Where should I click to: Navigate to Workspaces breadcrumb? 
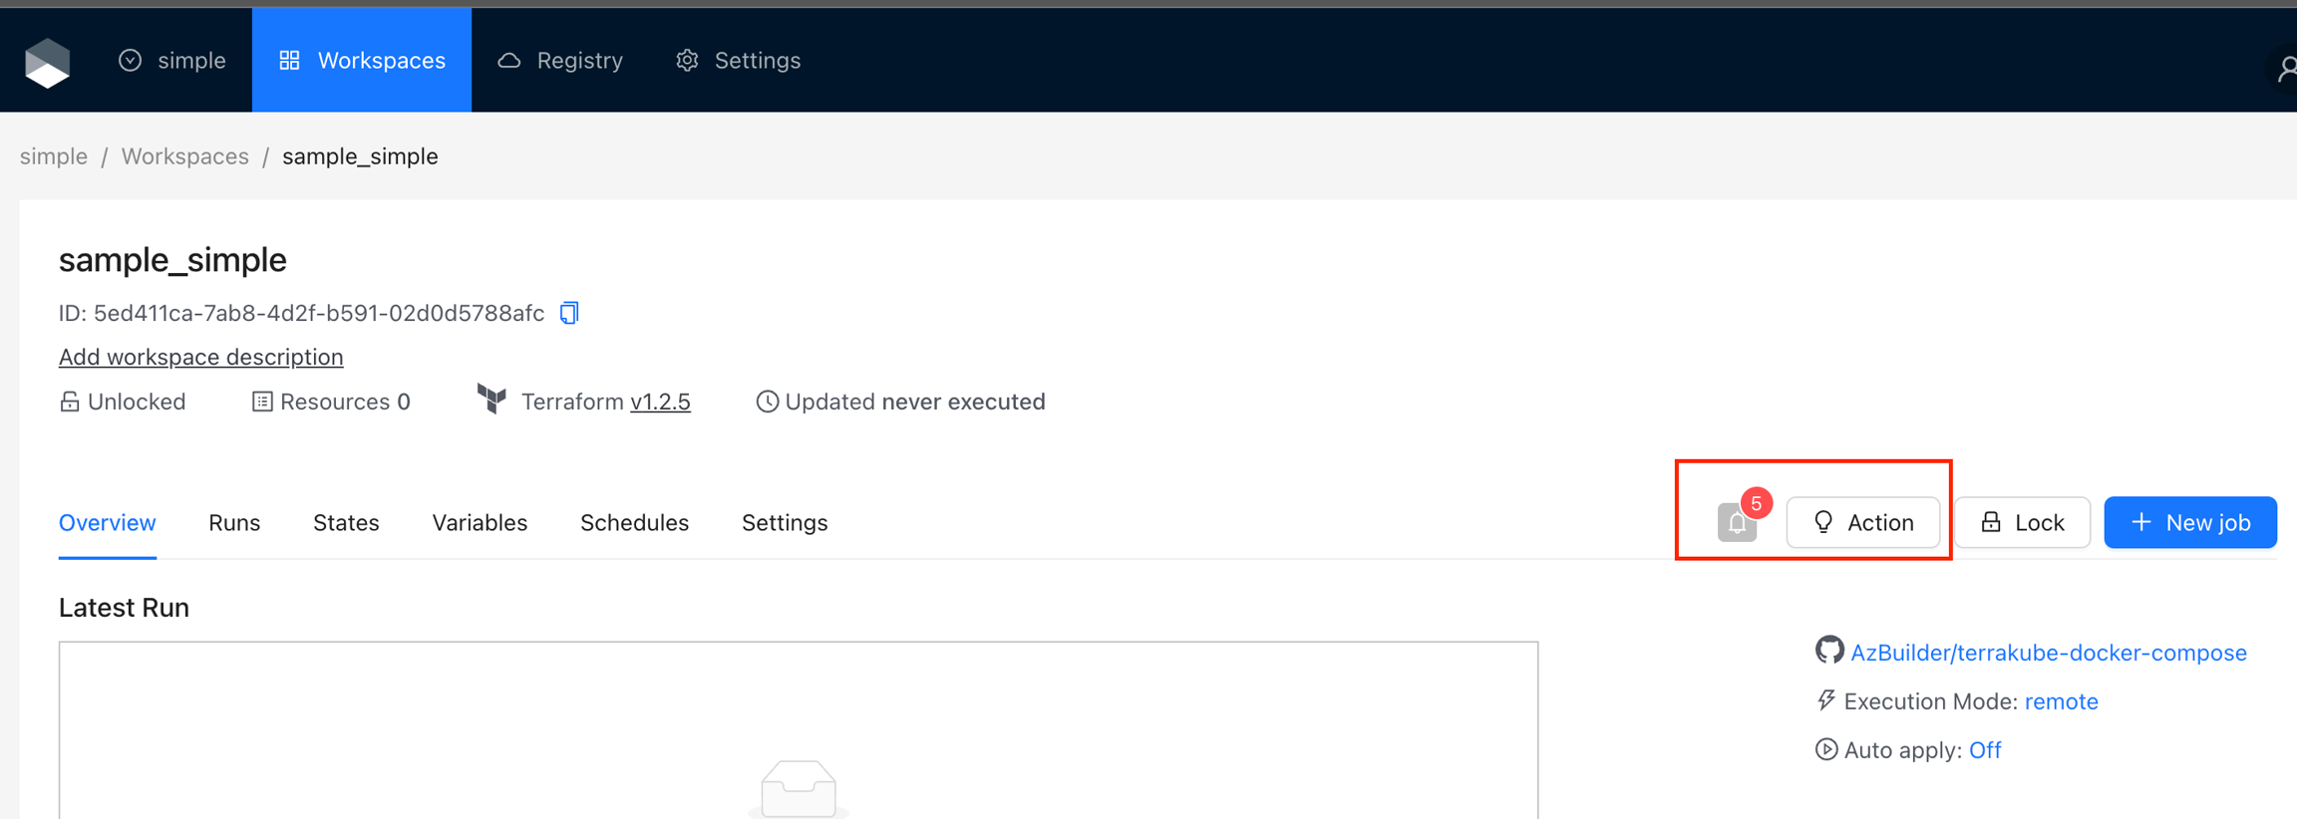184,156
